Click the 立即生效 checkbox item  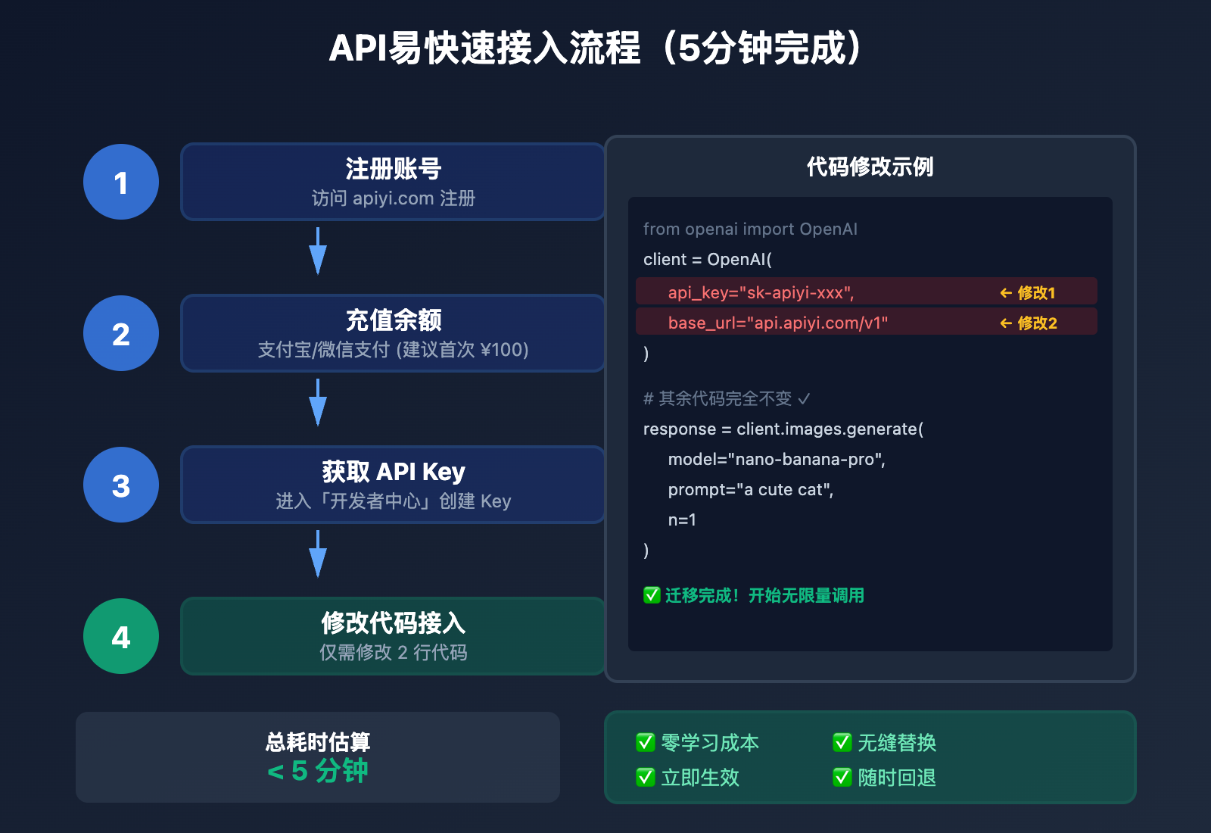[x=645, y=778]
